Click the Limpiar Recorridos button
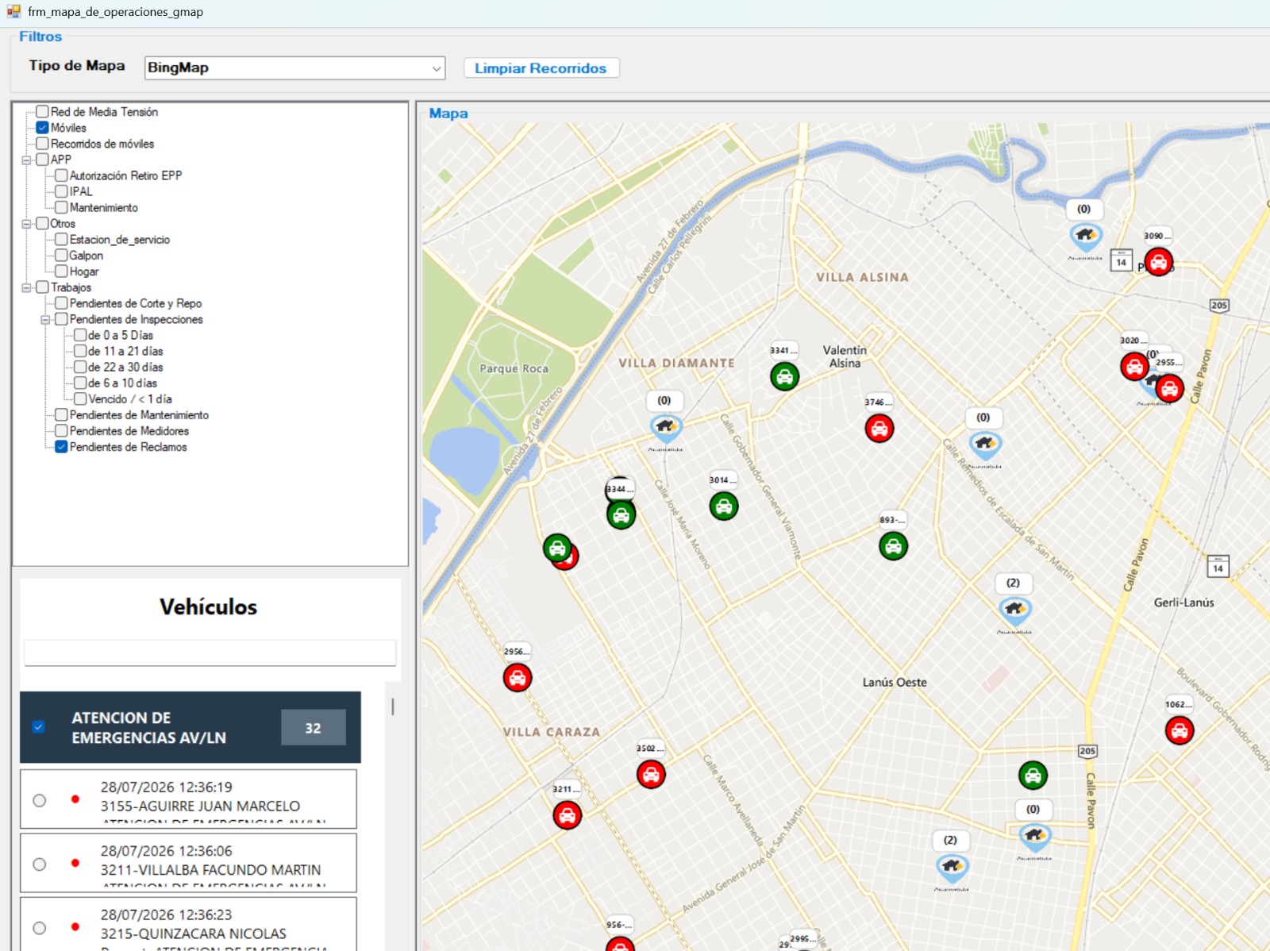Viewport: 1270px width, 951px height. [541, 68]
